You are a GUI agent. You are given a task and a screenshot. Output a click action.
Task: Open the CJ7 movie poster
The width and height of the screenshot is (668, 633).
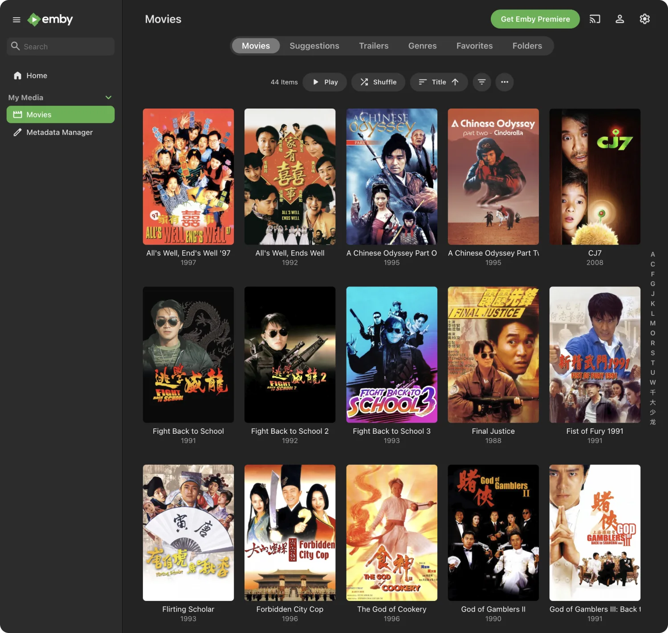[595, 177]
